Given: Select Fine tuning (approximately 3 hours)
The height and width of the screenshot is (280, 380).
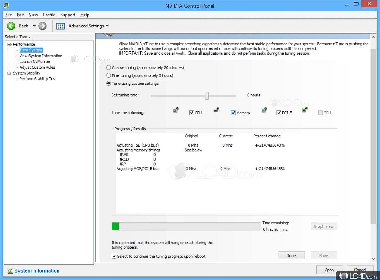Looking at the screenshot, I should pyautogui.click(x=109, y=75).
